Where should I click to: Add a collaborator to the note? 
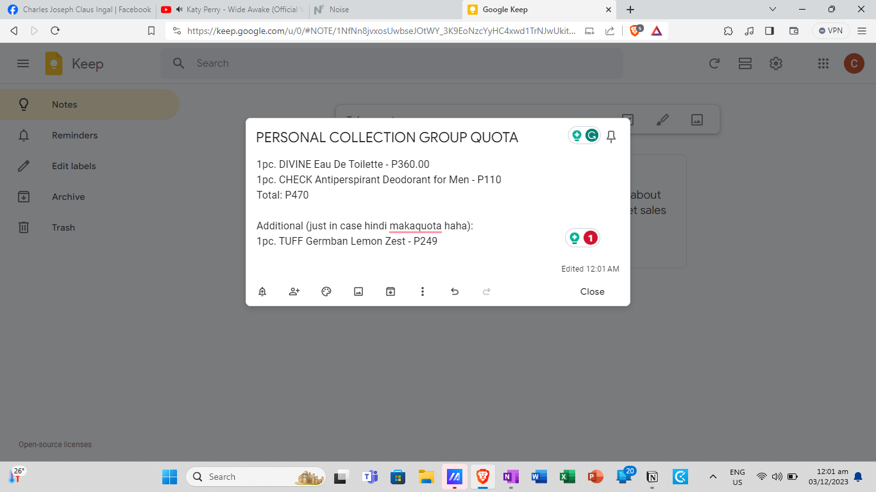click(x=294, y=291)
